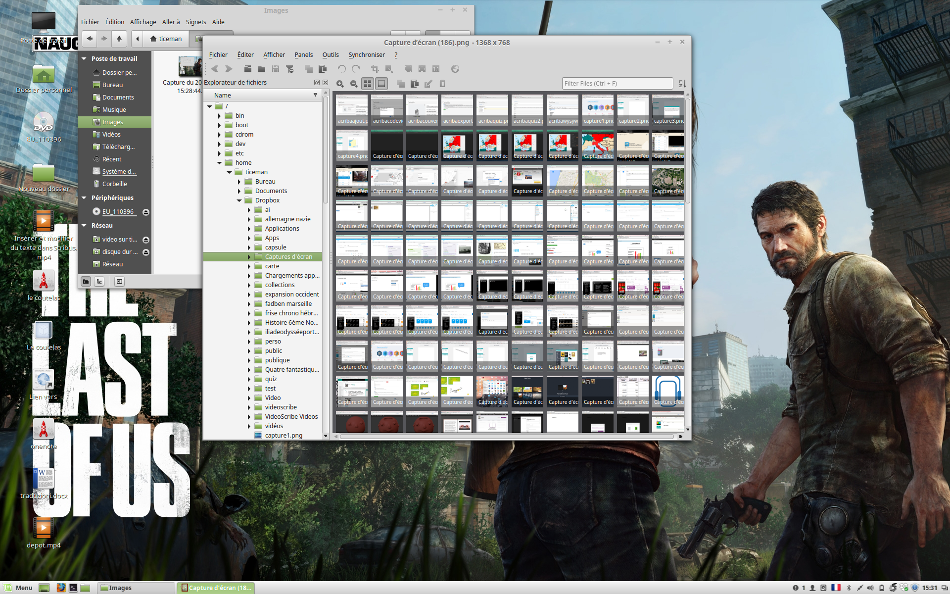Zoom out thumbnails with magnifier minus

(354, 84)
